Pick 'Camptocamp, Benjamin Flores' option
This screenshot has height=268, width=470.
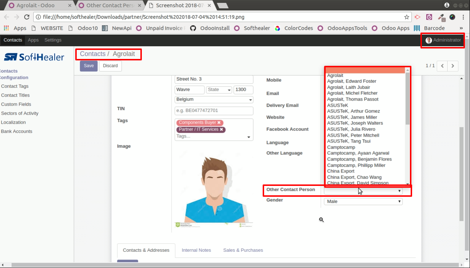click(x=359, y=159)
